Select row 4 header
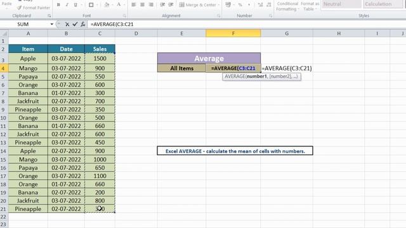The width and height of the screenshot is (406, 228). tap(4, 68)
